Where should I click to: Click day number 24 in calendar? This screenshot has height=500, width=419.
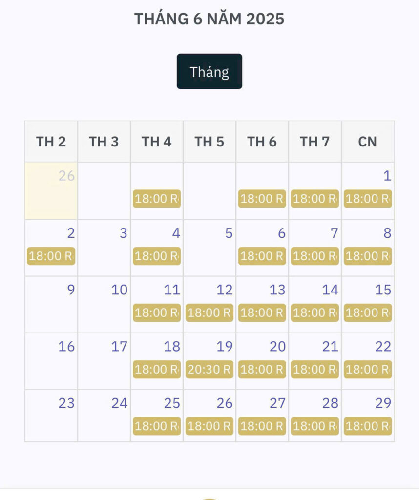(x=119, y=403)
